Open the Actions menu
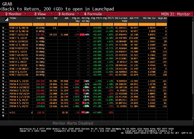 pyautogui.click(x=66, y=14)
